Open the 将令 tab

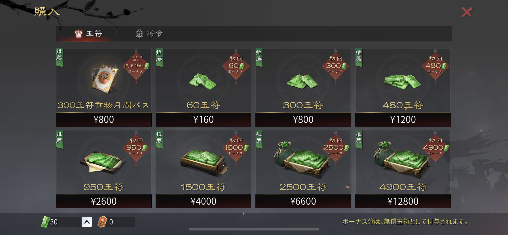pos(149,34)
